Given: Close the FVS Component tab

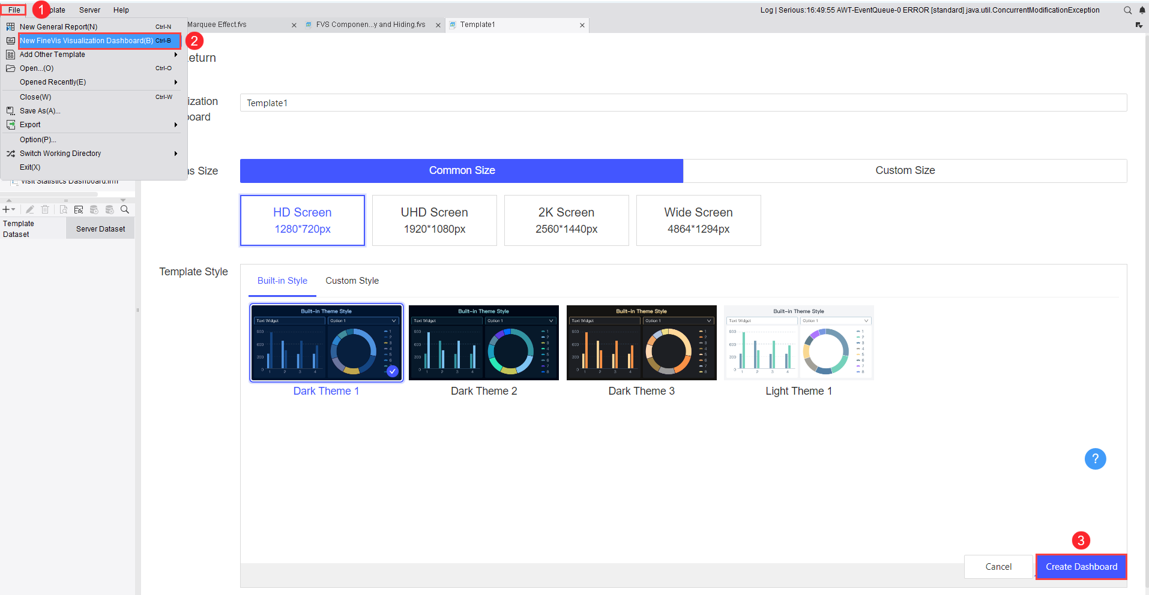Looking at the screenshot, I should click(x=438, y=25).
